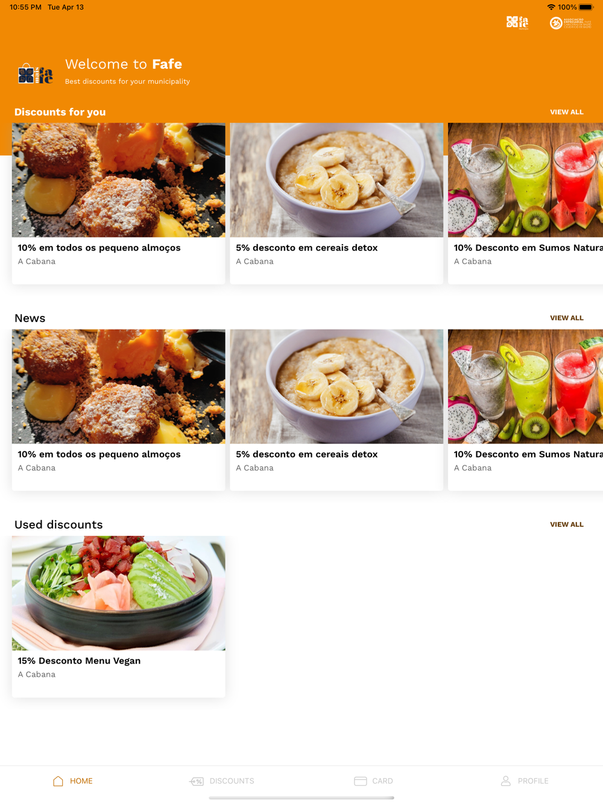
Task: Open Sumos Naturais juice photo under Discounts
Action: pos(525,180)
